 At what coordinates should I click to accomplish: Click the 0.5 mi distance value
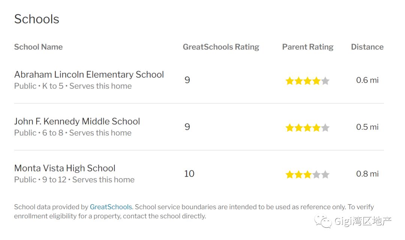(367, 127)
